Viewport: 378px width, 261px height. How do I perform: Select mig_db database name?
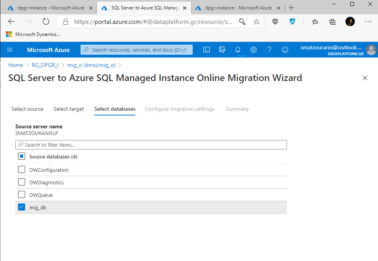tap(38, 208)
